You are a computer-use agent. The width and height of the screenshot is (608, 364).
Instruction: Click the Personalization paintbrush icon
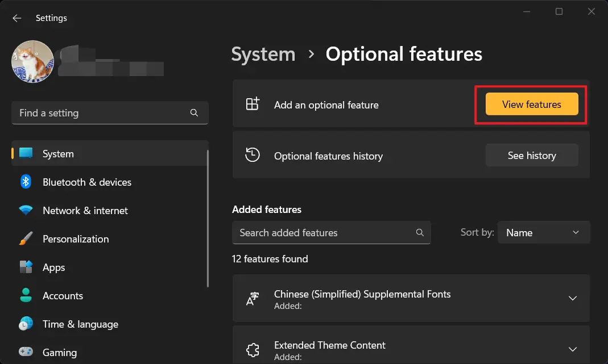click(26, 239)
